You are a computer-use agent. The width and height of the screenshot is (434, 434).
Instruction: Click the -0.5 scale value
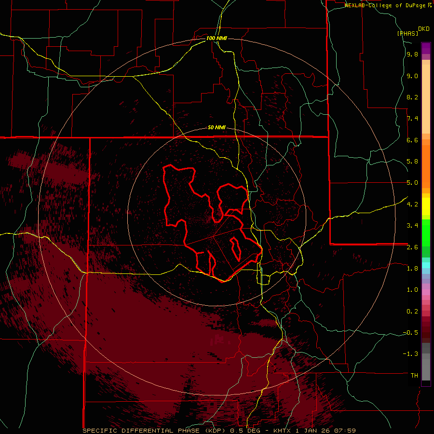coord(410,333)
